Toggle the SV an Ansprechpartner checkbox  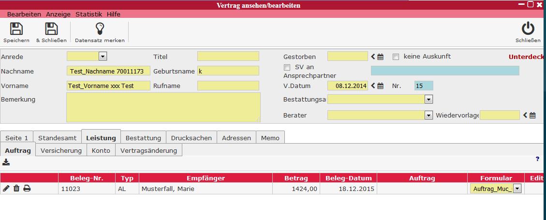click(x=287, y=67)
